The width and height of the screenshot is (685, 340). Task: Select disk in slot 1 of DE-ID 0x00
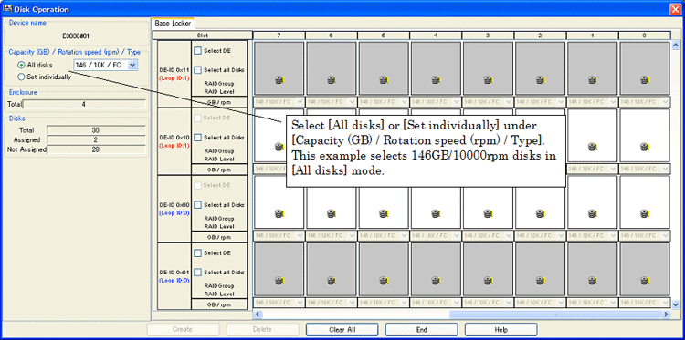click(593, 202)
